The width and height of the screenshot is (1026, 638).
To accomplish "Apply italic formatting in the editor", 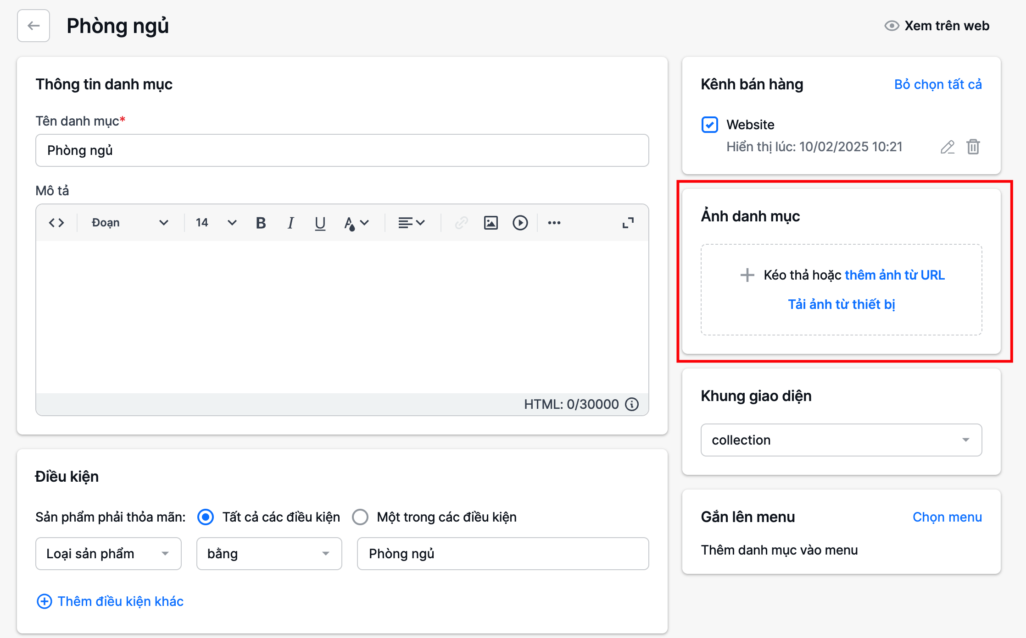I will [290, 223].
